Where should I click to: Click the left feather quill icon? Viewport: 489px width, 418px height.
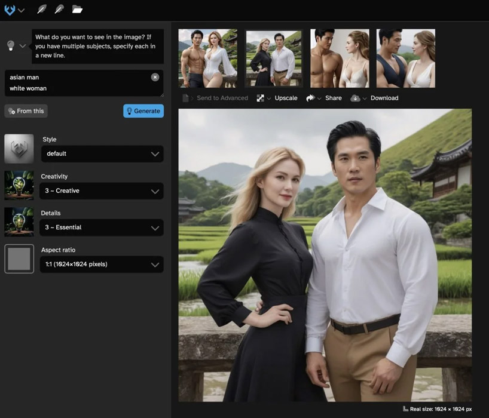(41, 10)
